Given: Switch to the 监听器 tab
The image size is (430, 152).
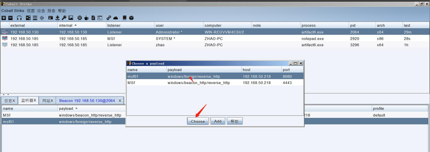Looking at the screenshot, I should pyautogui.click(x=28, y=100).
